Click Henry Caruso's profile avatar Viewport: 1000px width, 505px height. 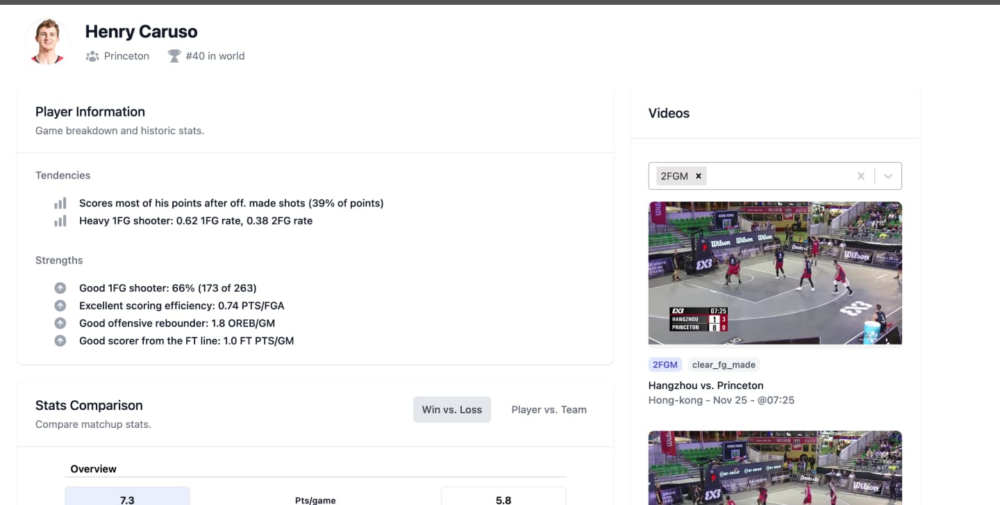click(47, 42)
